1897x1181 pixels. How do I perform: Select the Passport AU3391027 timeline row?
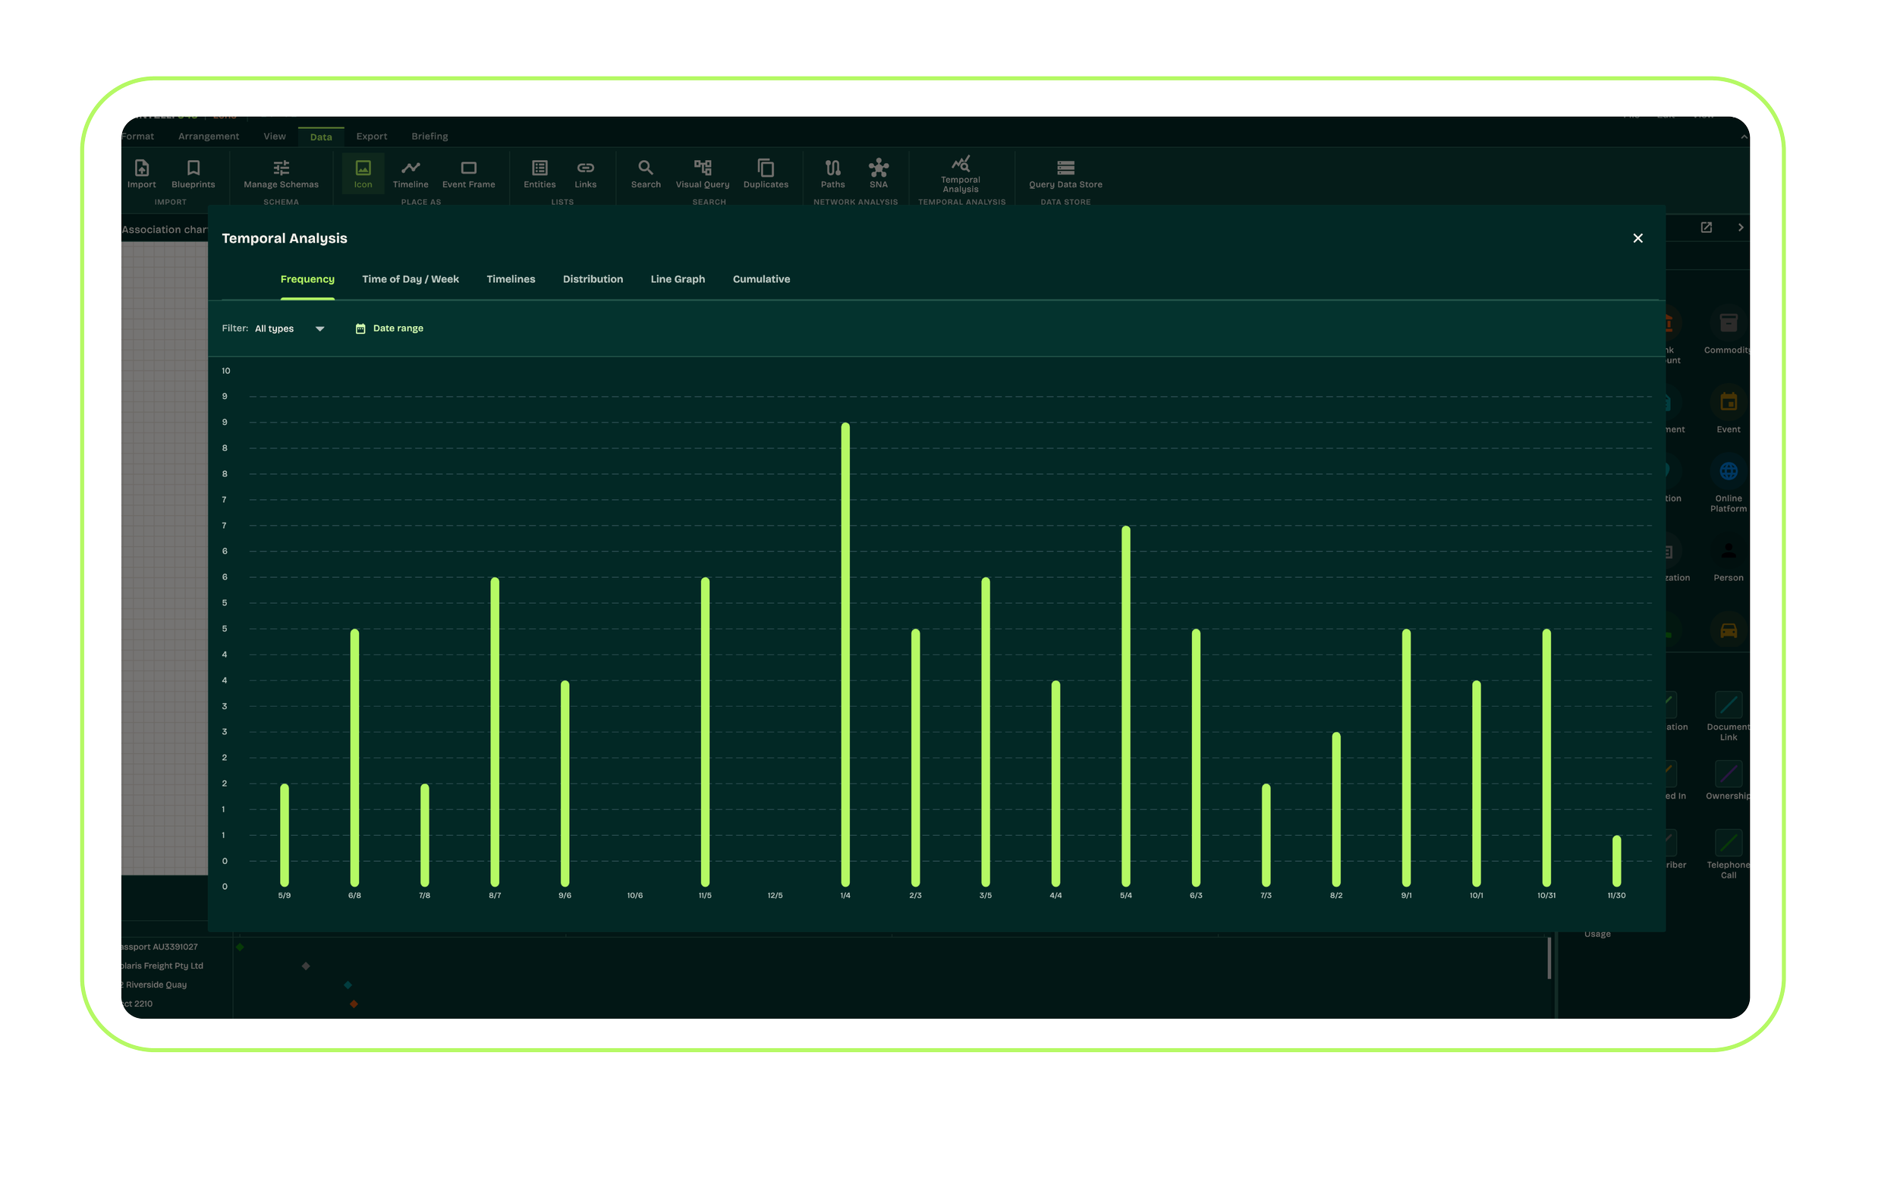coord(160,947)
